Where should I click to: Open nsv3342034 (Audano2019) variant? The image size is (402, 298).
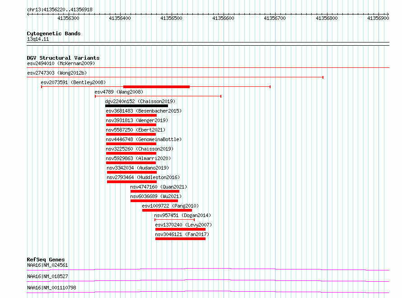point(138,168)
